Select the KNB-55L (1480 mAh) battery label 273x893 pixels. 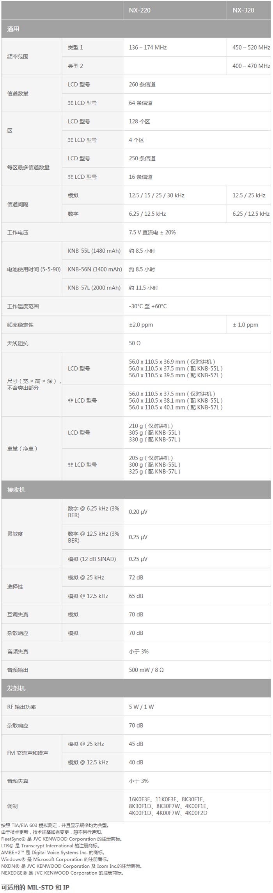(x=94, y=251)
